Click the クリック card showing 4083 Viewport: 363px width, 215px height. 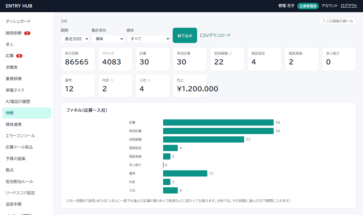click(115, 59)
